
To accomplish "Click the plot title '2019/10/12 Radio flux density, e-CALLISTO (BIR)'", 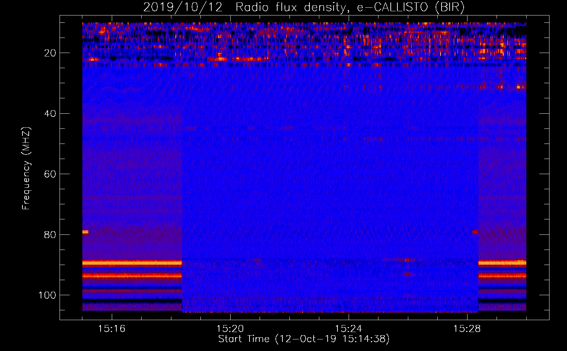I will pos(304,7).
